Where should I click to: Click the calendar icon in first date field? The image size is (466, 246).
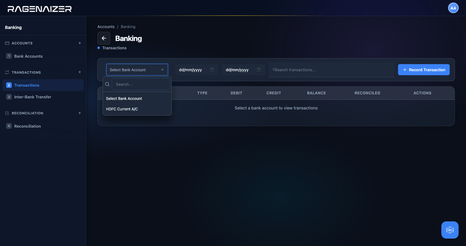pos(212,70)
